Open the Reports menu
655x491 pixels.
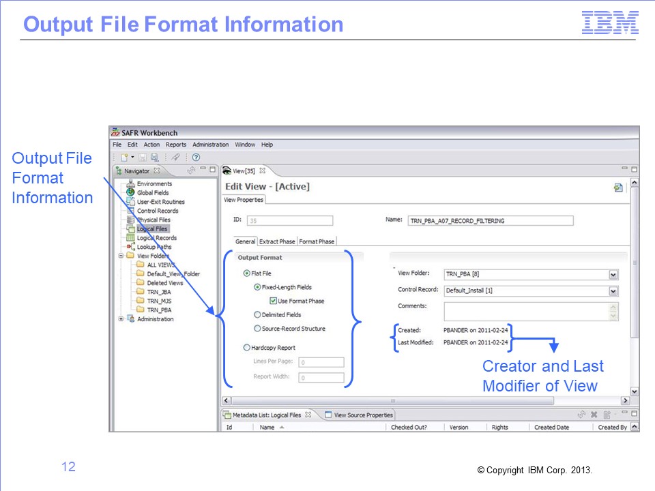(176, 145)
